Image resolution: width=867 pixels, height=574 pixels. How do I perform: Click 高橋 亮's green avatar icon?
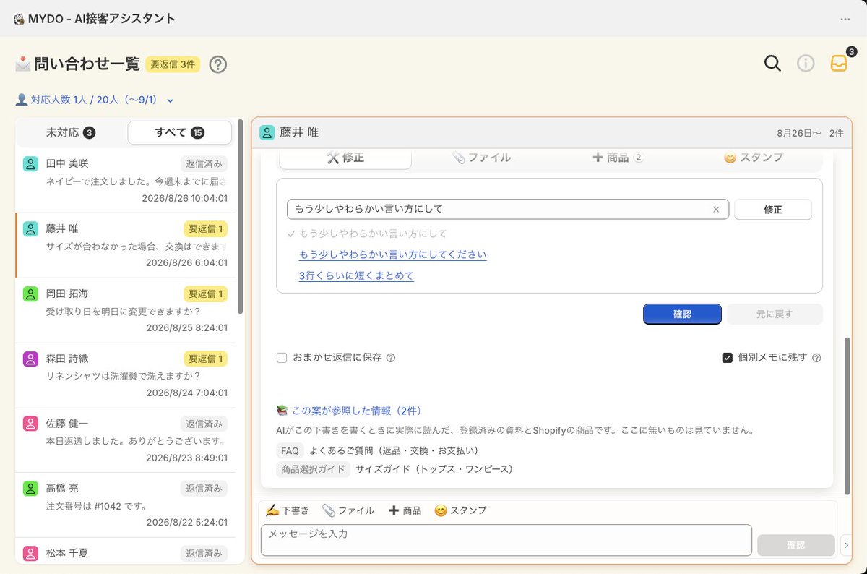(30, 488)
